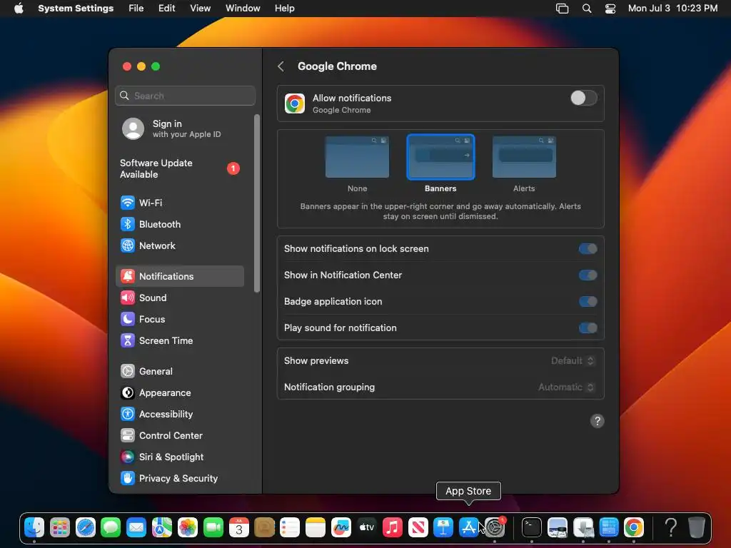Open Freeform from the Dock

click(341, 527)
